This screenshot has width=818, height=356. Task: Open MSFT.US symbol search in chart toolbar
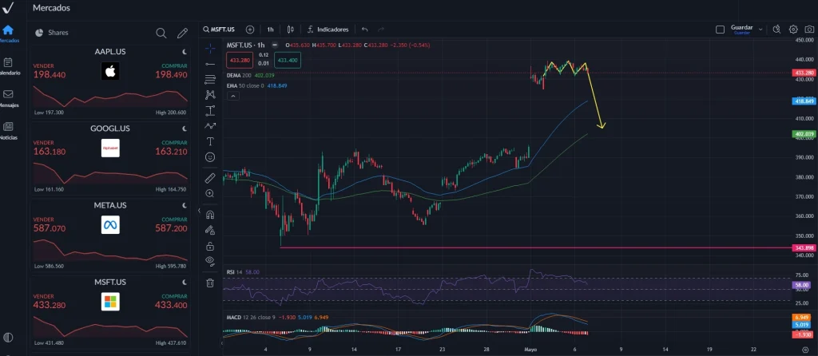click(219, 30)
